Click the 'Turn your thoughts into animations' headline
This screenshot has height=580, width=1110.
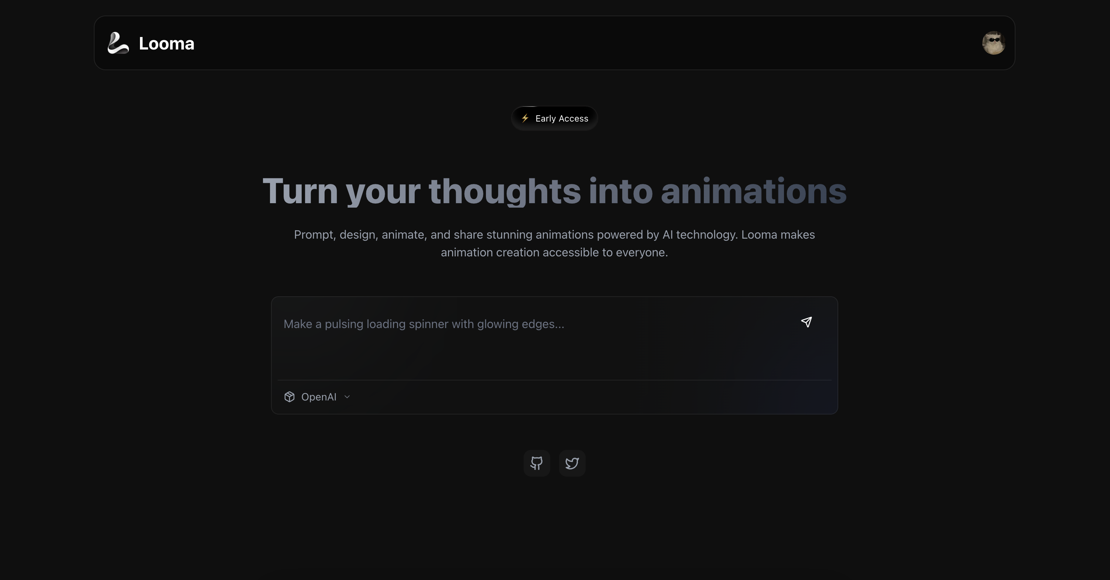point(555,191)
